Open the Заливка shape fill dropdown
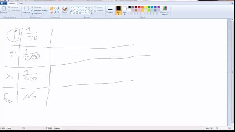Viewport: 235px width, 132px height. click(99, 11)
